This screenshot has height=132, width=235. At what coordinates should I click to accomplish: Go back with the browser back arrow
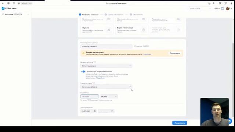tap(3, 3)
